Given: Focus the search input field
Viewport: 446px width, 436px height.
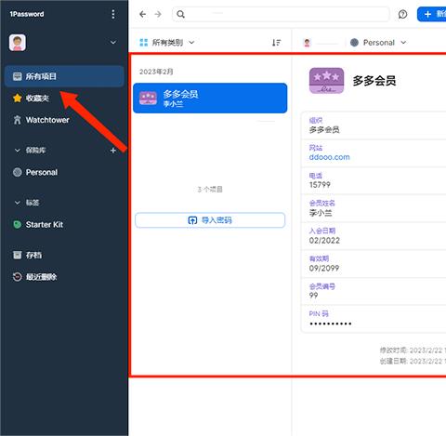Looking at the screenshot, I should pyautogui.click(x=281, y=14).
